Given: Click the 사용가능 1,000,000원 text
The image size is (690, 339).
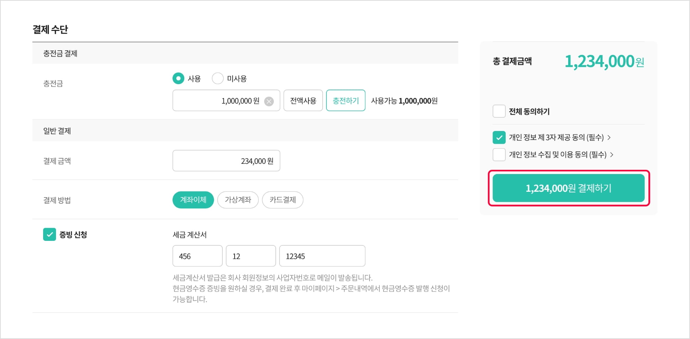Looking at the screenshot, I should coord(404,101).
